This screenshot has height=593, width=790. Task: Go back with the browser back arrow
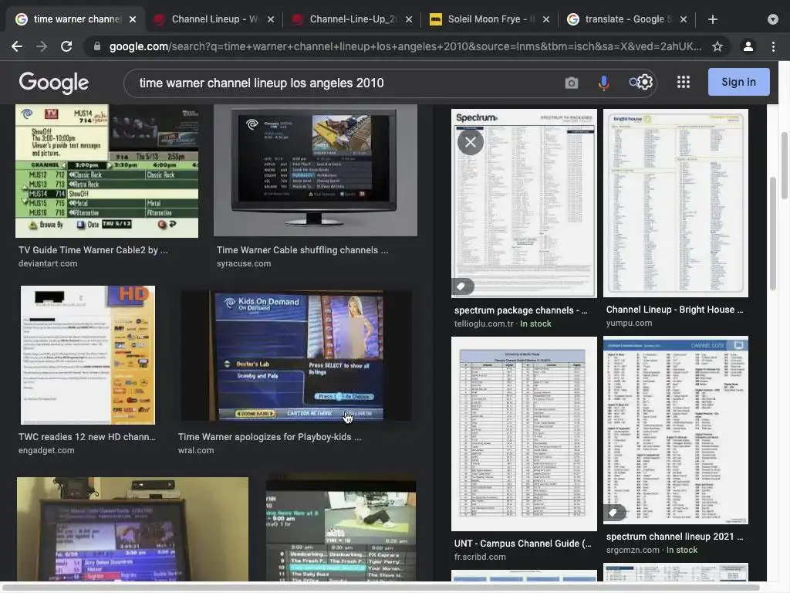pyautogui.click(x=17, y=46)
